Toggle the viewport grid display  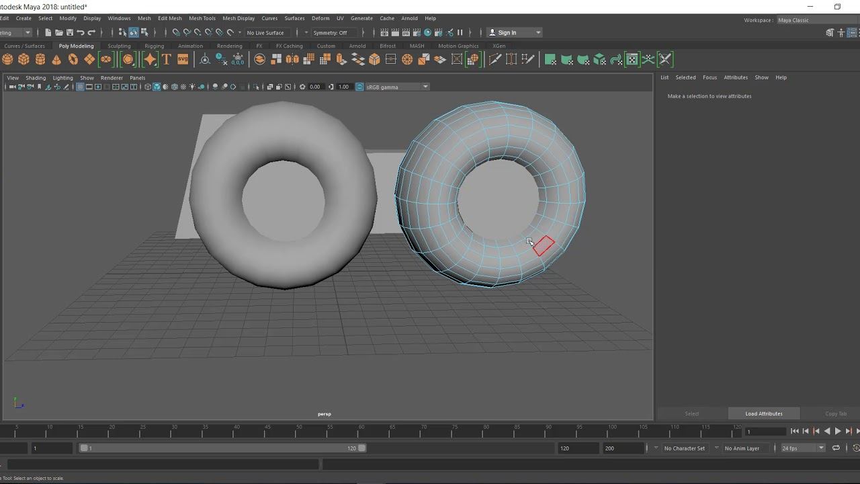coord(80,87)
